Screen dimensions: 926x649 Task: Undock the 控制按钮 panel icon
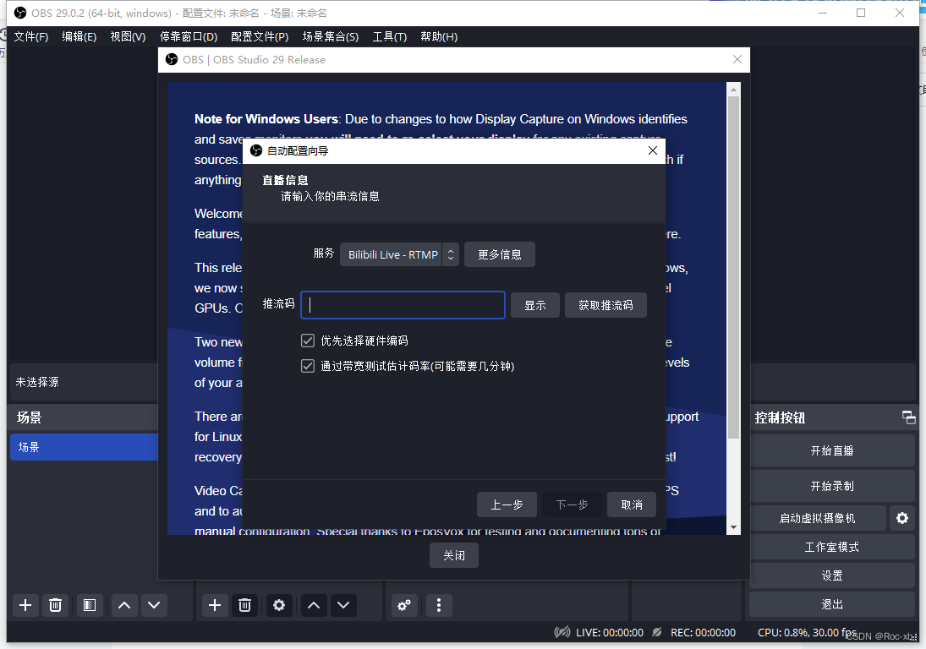pyautogui.click(x=909, y=417)
